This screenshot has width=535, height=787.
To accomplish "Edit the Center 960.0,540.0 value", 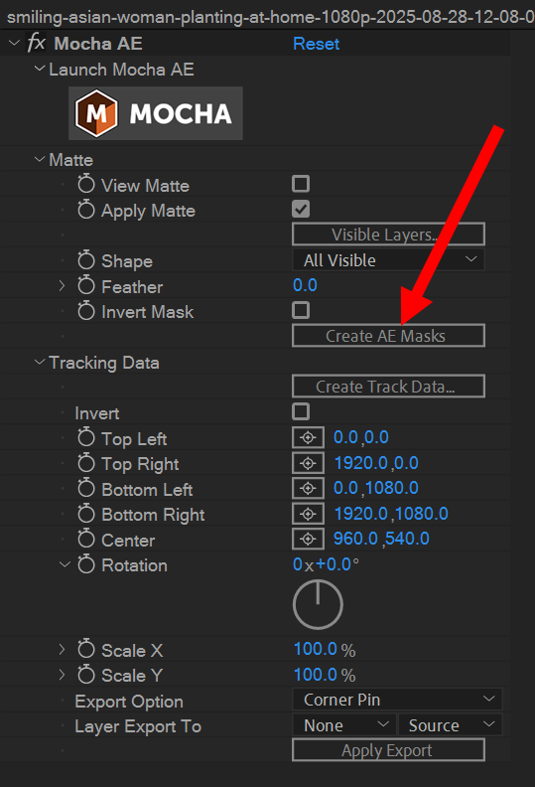I will [x=381, y=539].
